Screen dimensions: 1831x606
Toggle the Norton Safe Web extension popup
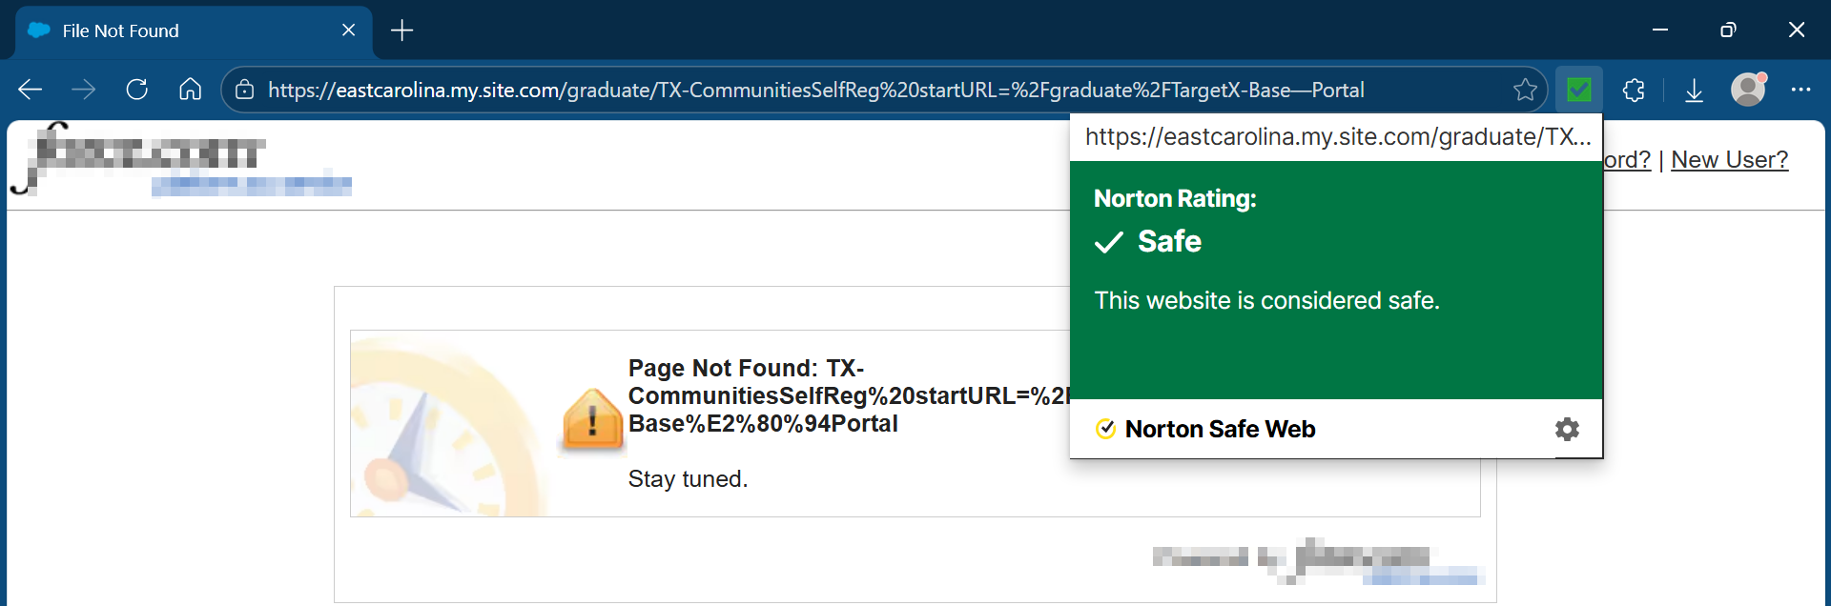[x=1579, y=90]
